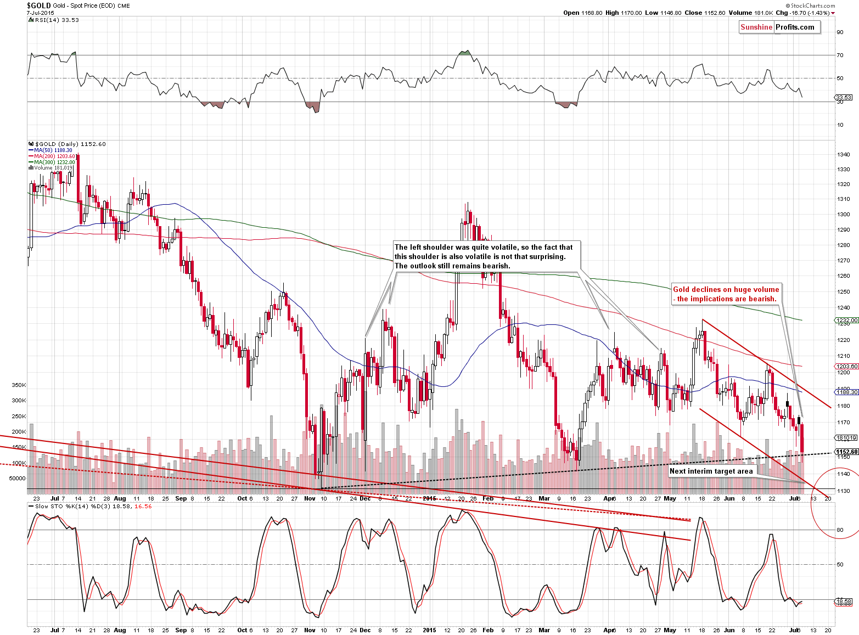Click the 1340 price axis label

point(843,155)
